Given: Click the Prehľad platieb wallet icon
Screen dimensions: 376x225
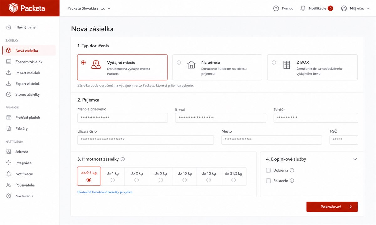Looking at the screenshot, I should tap(9, 117).
